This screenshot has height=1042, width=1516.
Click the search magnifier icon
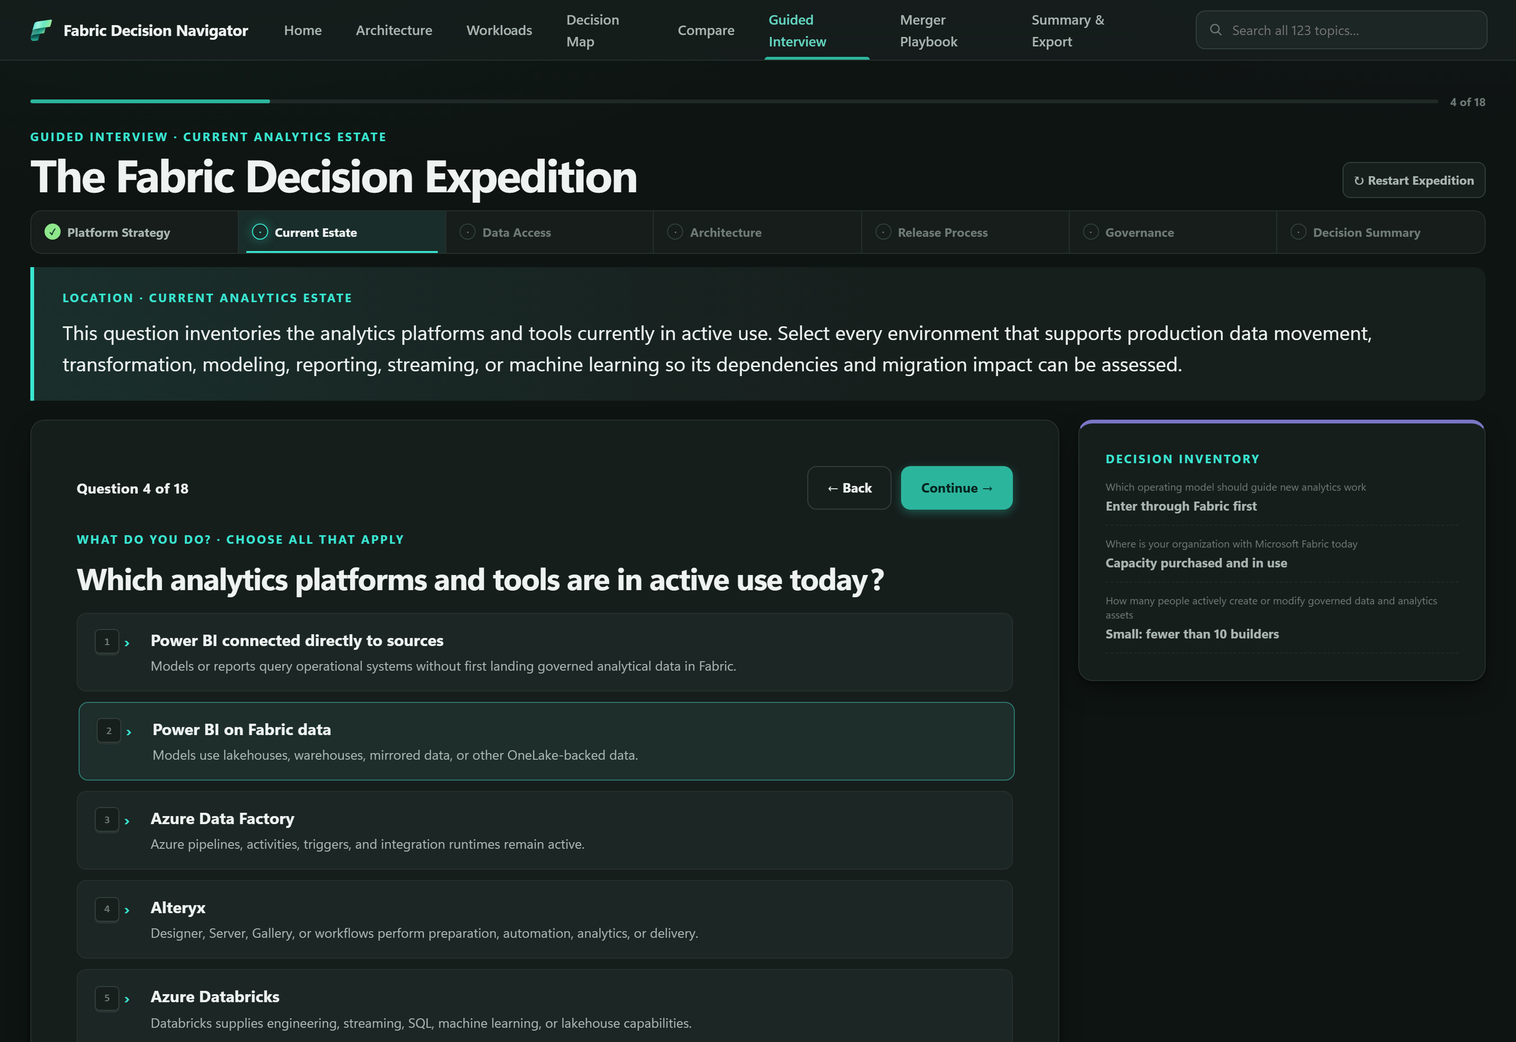pos(1216,30)
